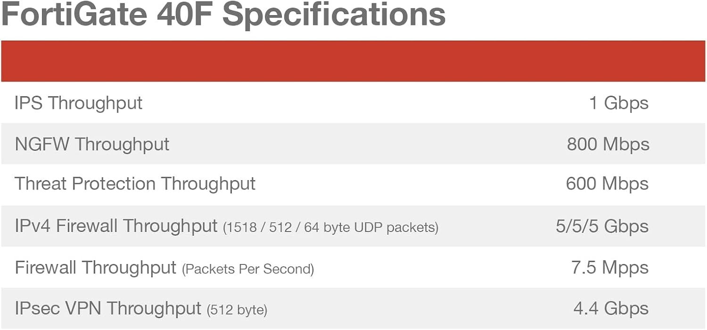The height and width of the screenshot is (330, 707).
Task: Click the '(512 byte)' note
Action: point(237,310)
